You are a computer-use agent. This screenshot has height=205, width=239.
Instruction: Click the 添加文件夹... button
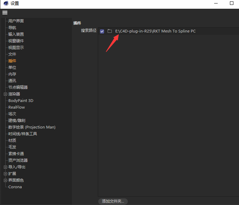(113, 201)
